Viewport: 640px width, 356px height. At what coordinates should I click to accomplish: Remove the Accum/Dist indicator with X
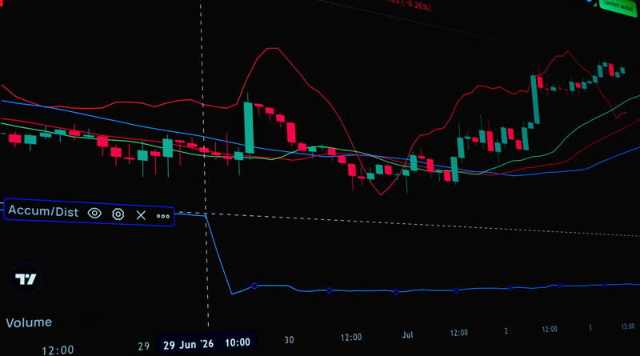point(141,215)
